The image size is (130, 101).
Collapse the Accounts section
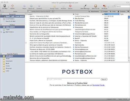[x=1, y=14]
